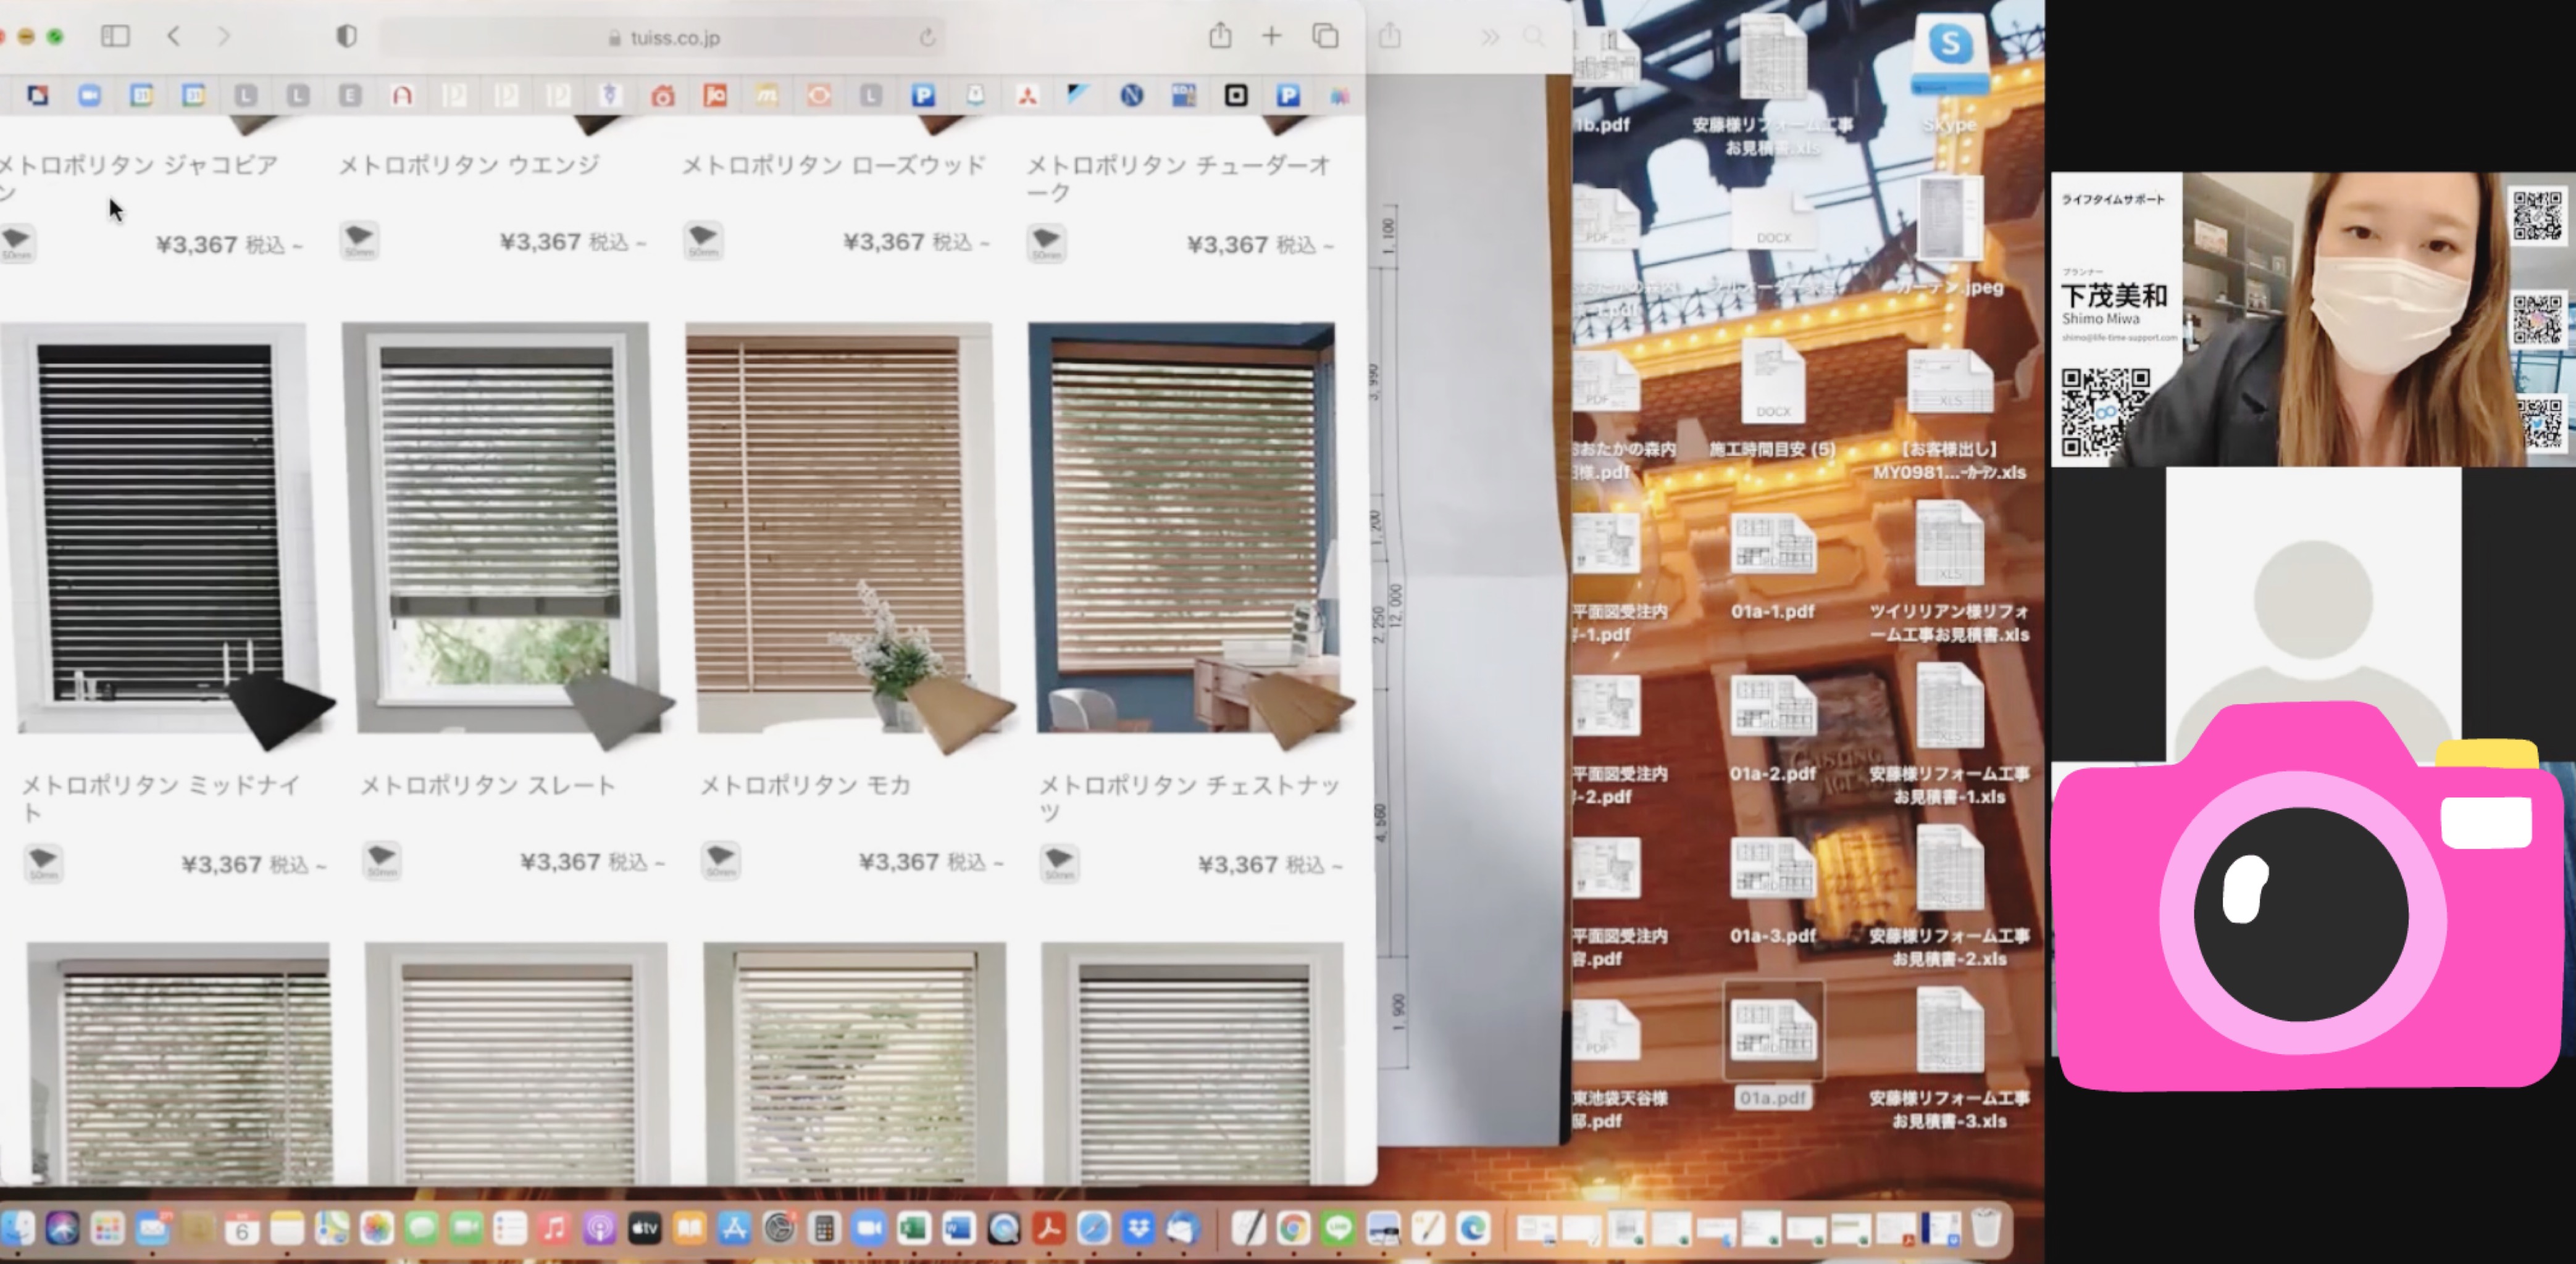Screen dimensions: 2576x1264
Task: Select 安藤様リフォーム工事お見積書-3.xls file
Action: coord(1949,1059)
